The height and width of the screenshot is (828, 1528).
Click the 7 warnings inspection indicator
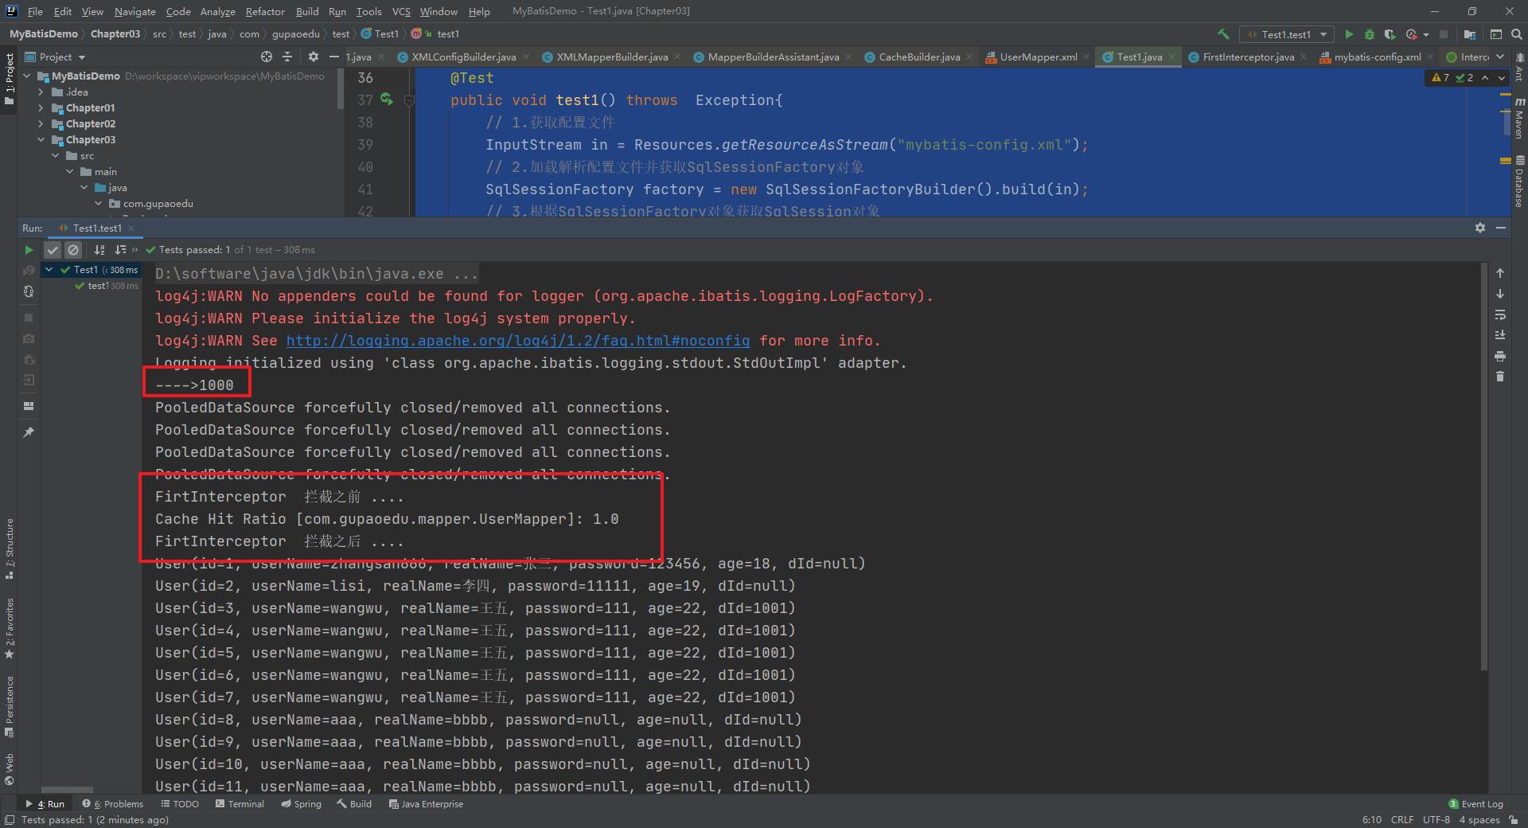[x=1440, y=78]
